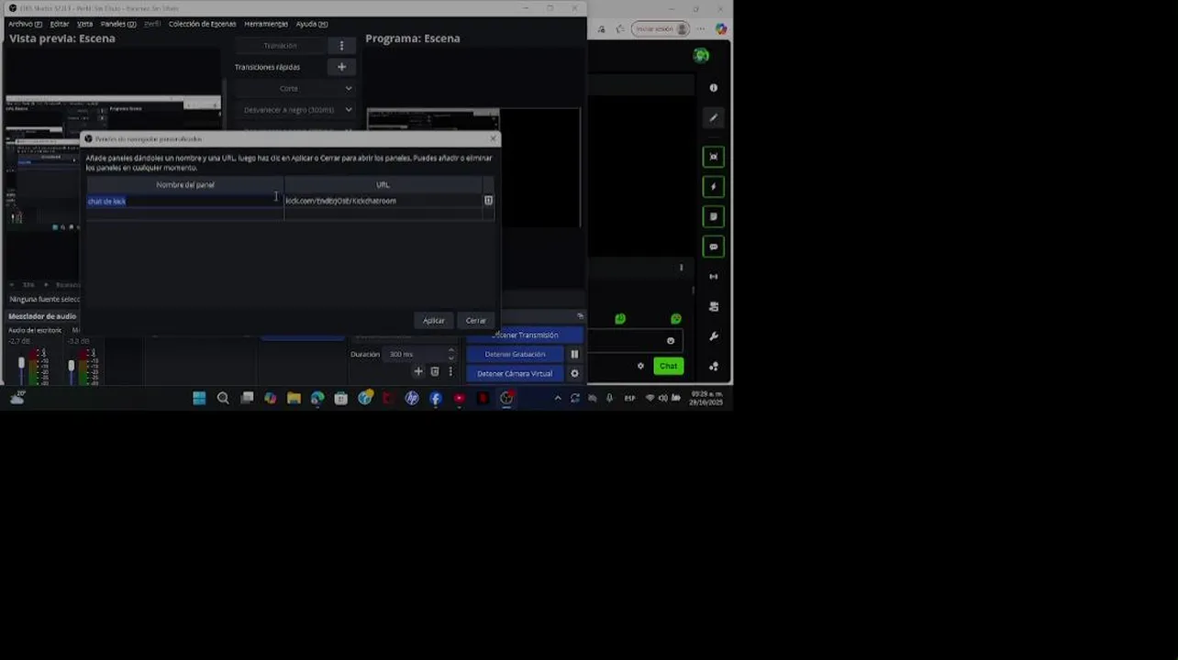Click the note icon in Kick sidebar
This screenshot has width=1178, height=660.
714,217
